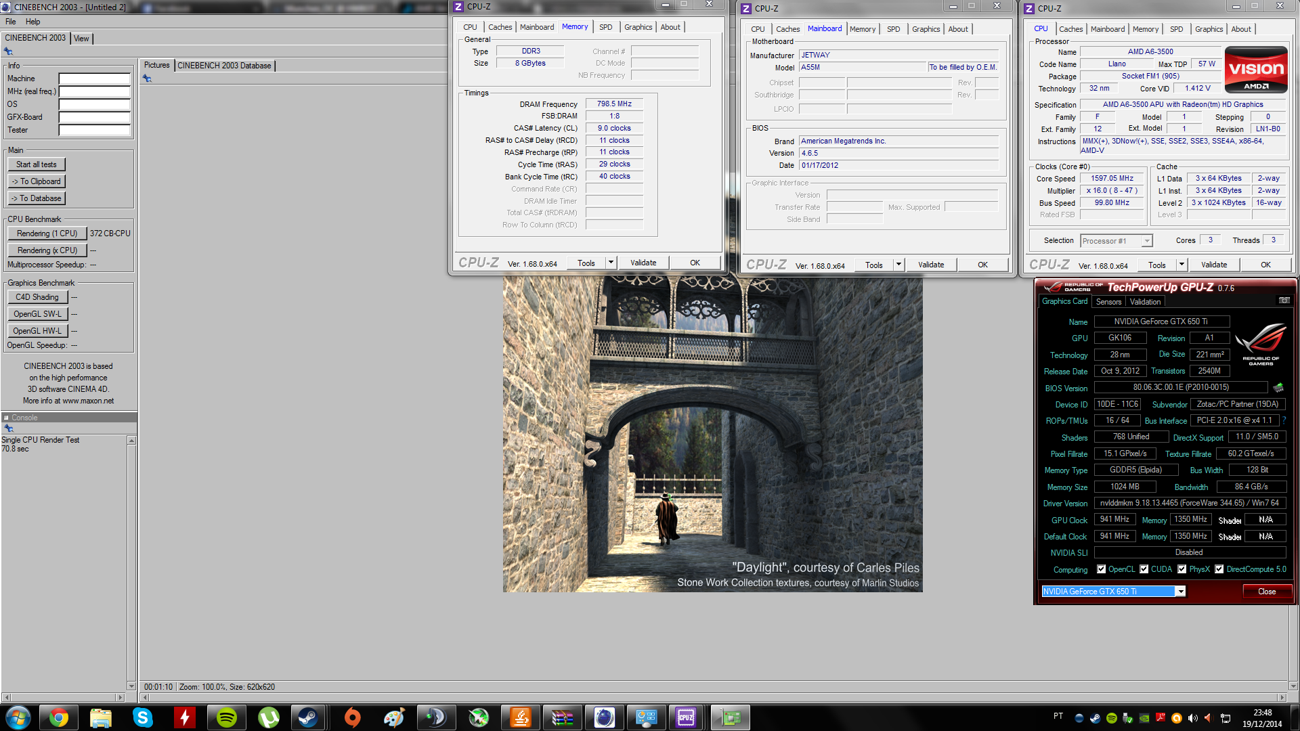Click the Tester input field

click(x=94, y=130)
